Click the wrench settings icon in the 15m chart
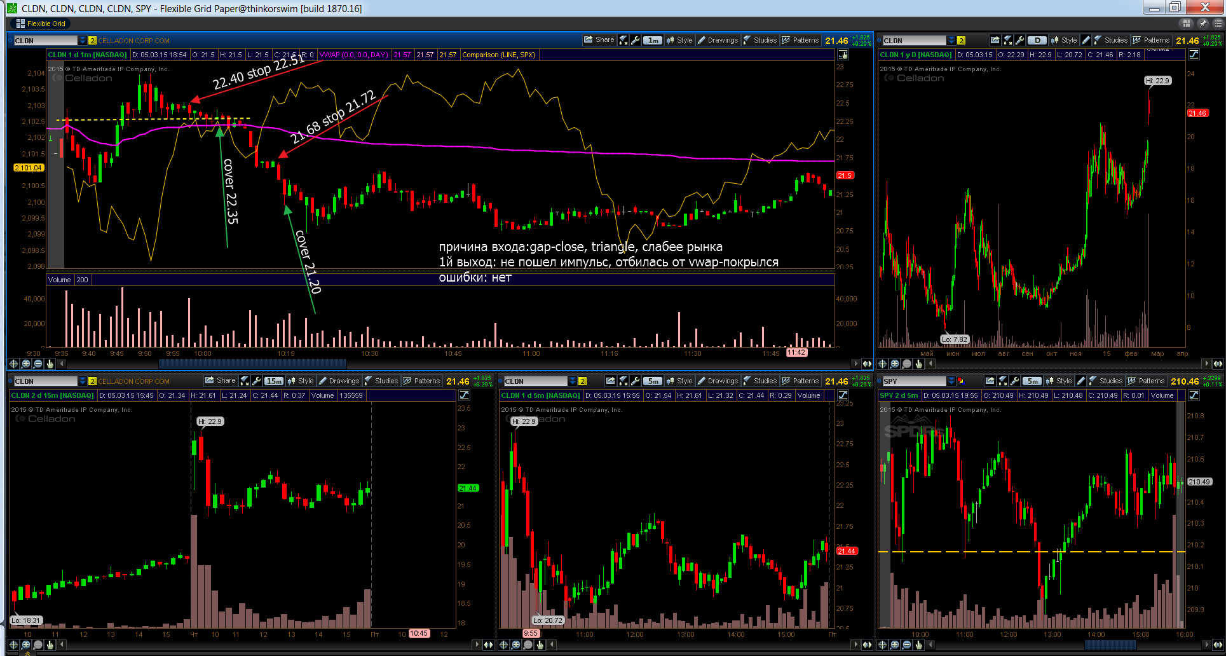 click(x=256, y=381)
